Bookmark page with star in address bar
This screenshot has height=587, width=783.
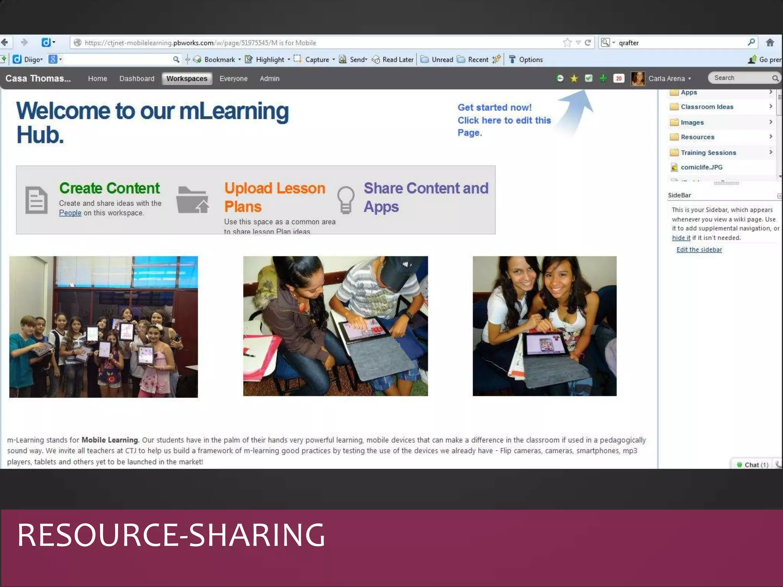pyautogui.click(x=567, y=42)
